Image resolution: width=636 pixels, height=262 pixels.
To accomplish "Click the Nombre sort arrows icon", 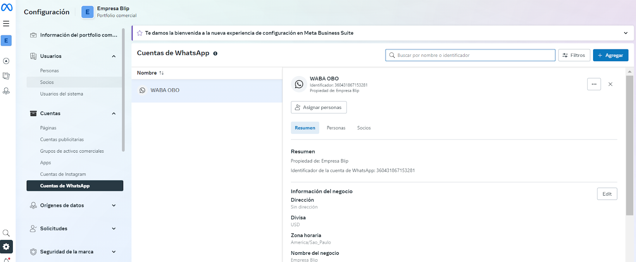I will [x=161, y=73].
